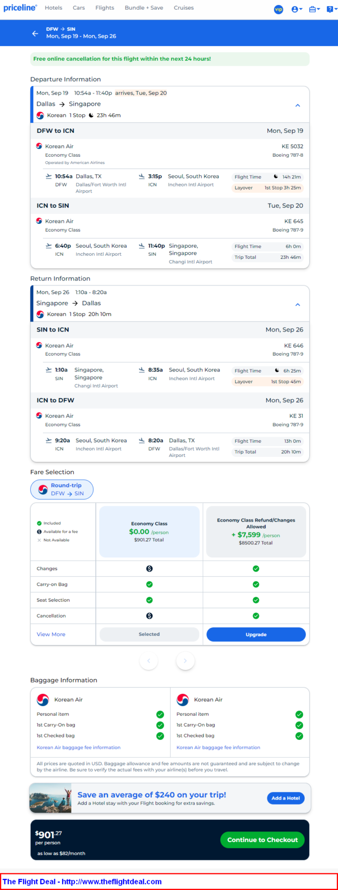This screenshot has height=890, width=338.
Task: Open left Korean Air baggage fee information
Action: [79, 747]
